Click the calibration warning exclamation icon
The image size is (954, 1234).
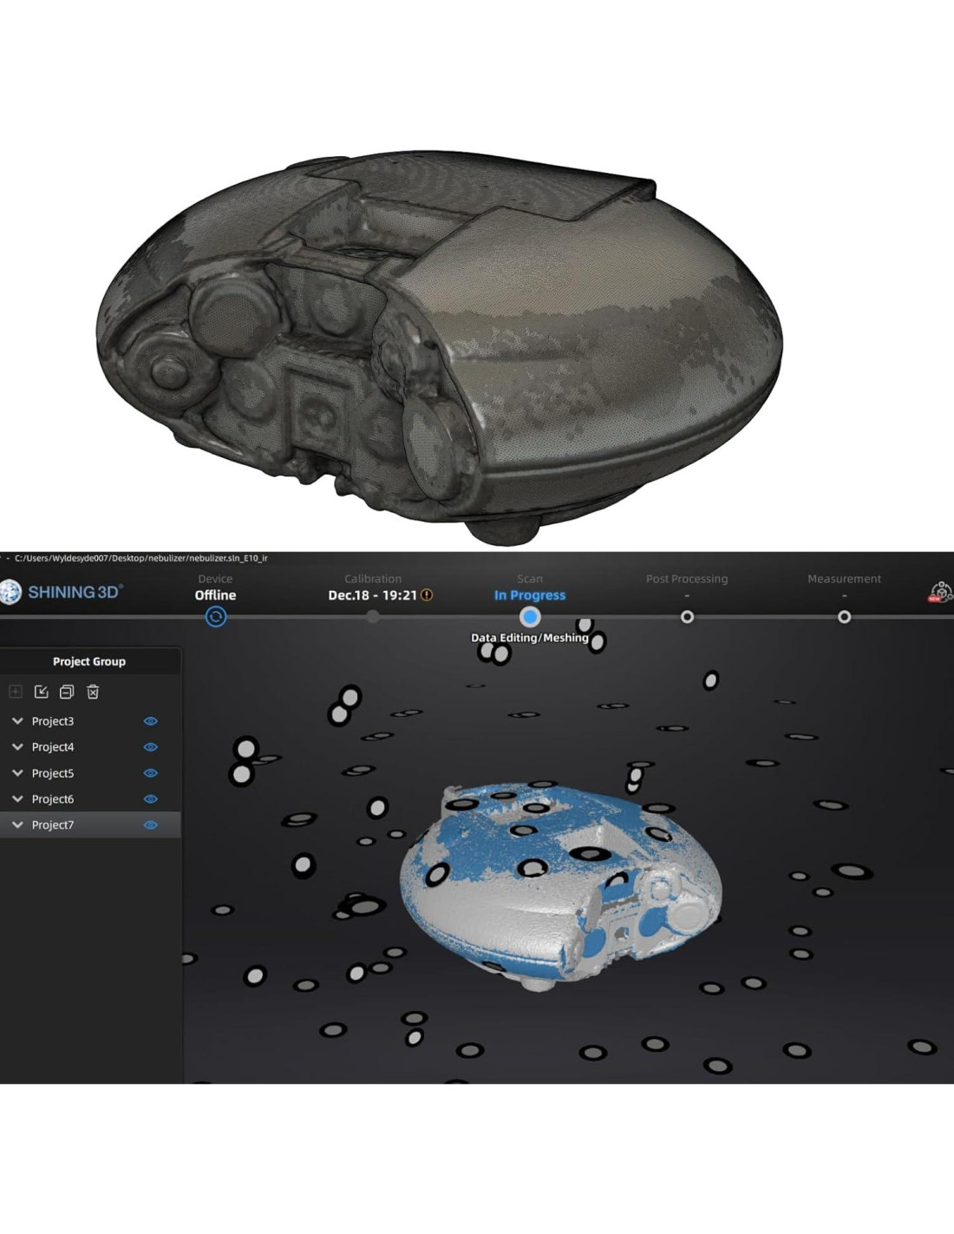[427, 595]
